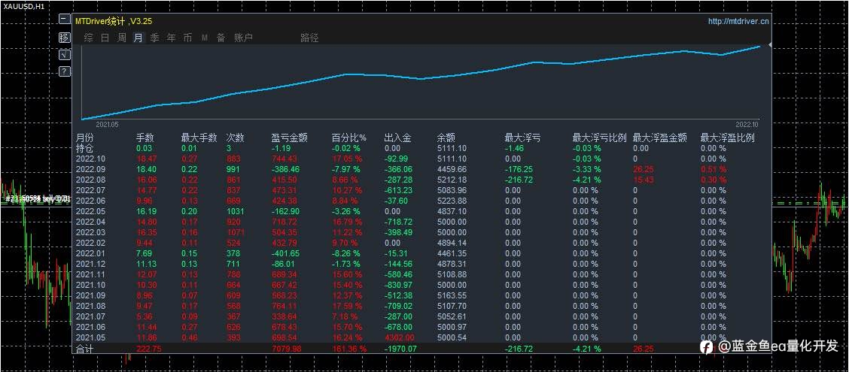Select the 2022.09 month row label

pos(90,168)
